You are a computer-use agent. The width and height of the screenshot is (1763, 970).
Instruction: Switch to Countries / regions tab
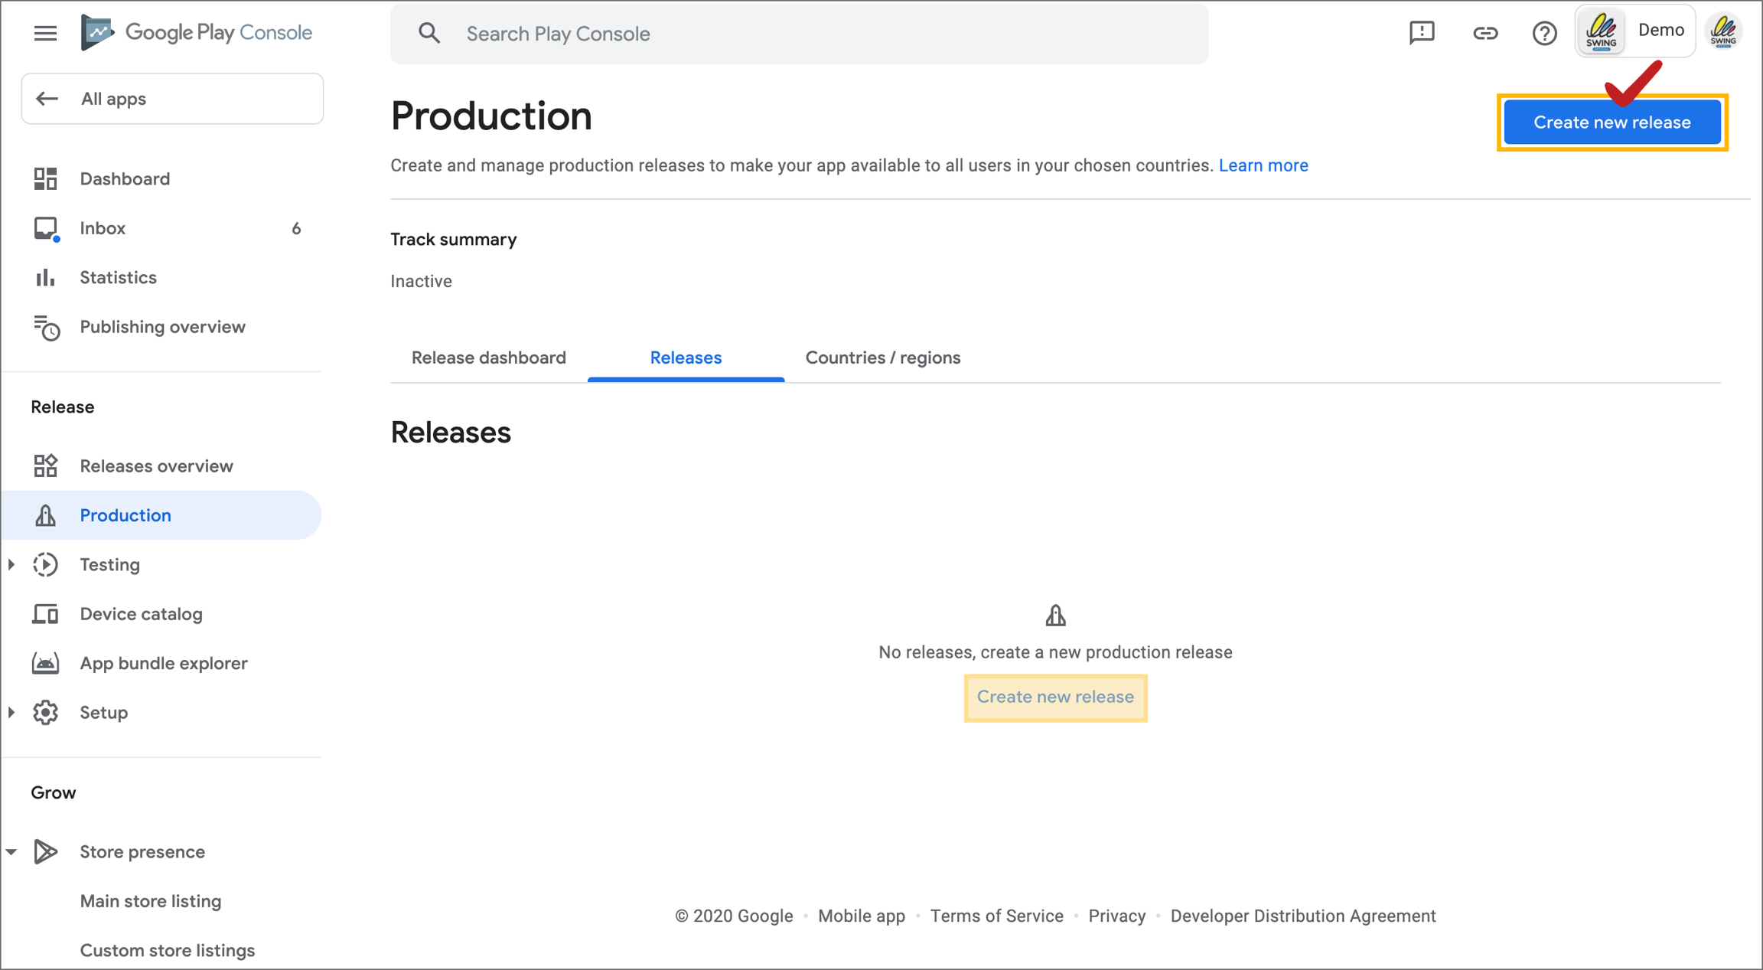[882, 358]
